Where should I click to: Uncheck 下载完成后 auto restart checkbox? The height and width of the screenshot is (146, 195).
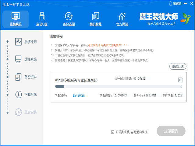[x=113, y=132]
